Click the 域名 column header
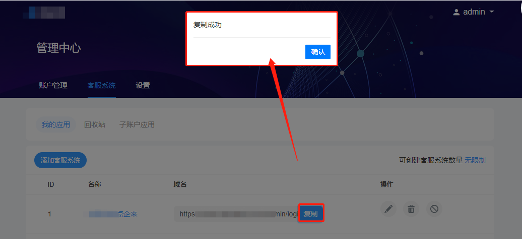The width and height of the screenshot is (522, 239). point(180,185)
